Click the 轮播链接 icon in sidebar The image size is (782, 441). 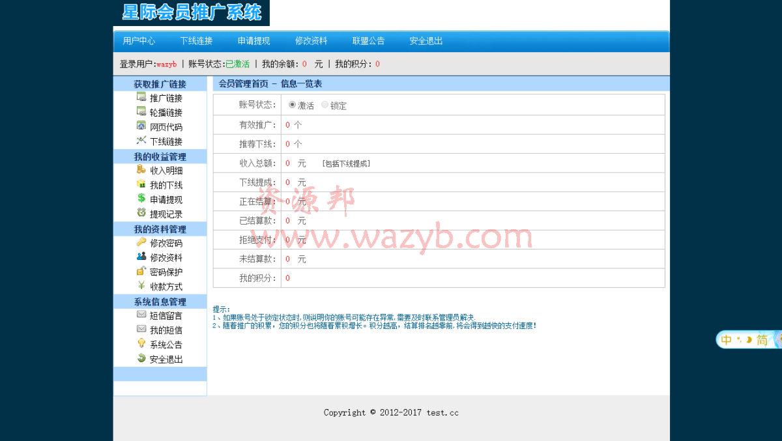pos(141,111)
